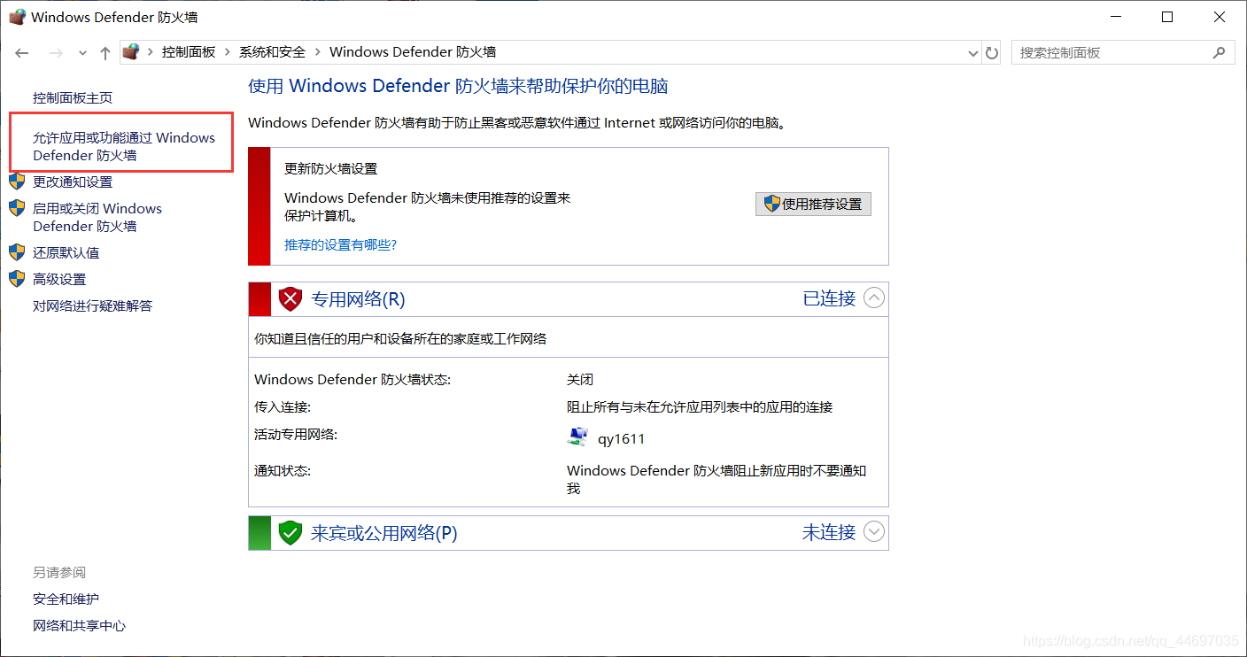Go up one level with the Up arrow
This screenshot has height=657, width=1247.
click(x=105, y=53)
